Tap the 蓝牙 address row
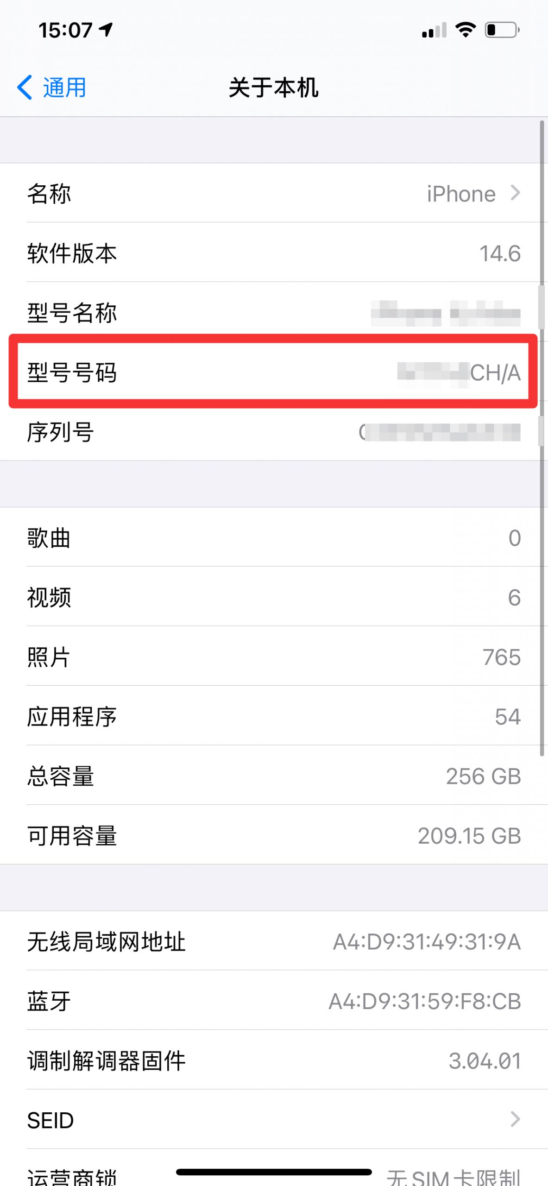 coord(274,1001)
